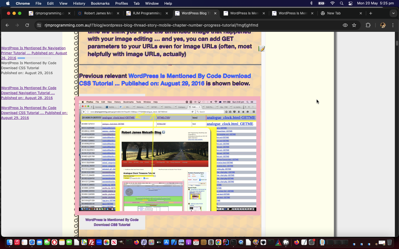Click the image caption Code Download CSS Tutorial
The width and height of the screenshot is (399, 249).
pyautogui.click(x=112, y=222)
